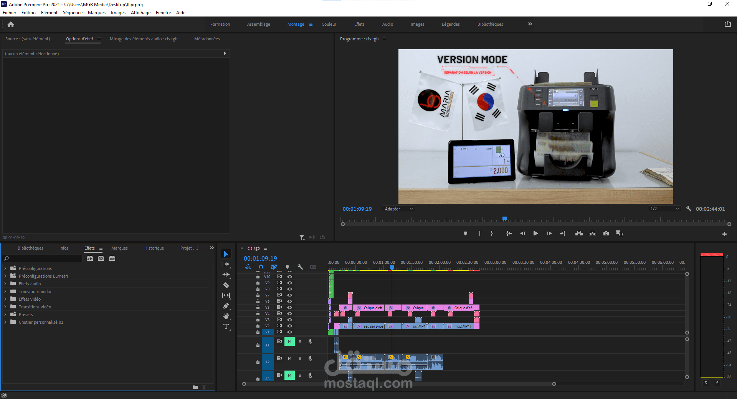This screenshot has width=737, height=399.
Task: Lock video track V4
Action: pos(258,313)
